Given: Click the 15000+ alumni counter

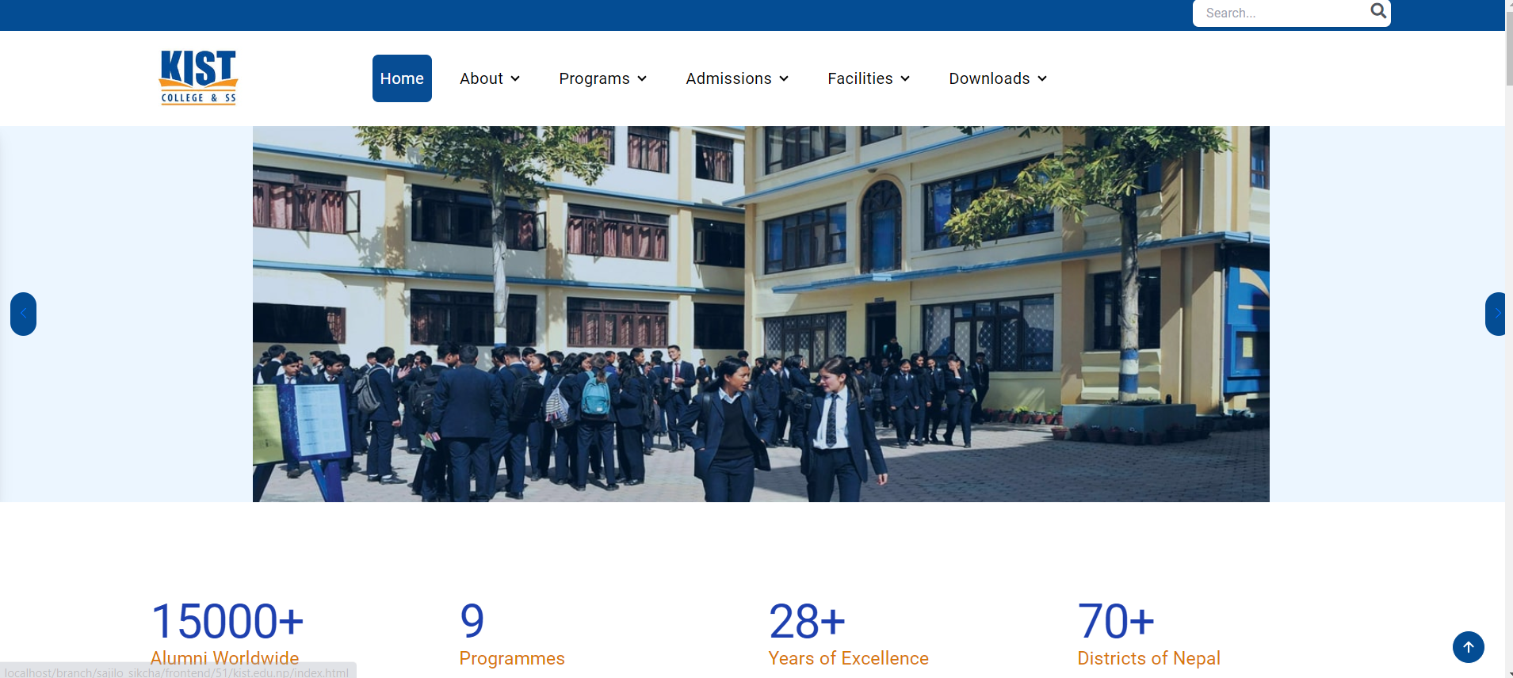Looking at the screenshot, I should tap(227, 621).
